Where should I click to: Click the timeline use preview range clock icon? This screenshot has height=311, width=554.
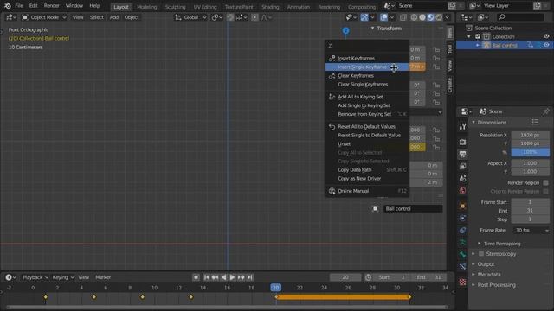point(368,277)
